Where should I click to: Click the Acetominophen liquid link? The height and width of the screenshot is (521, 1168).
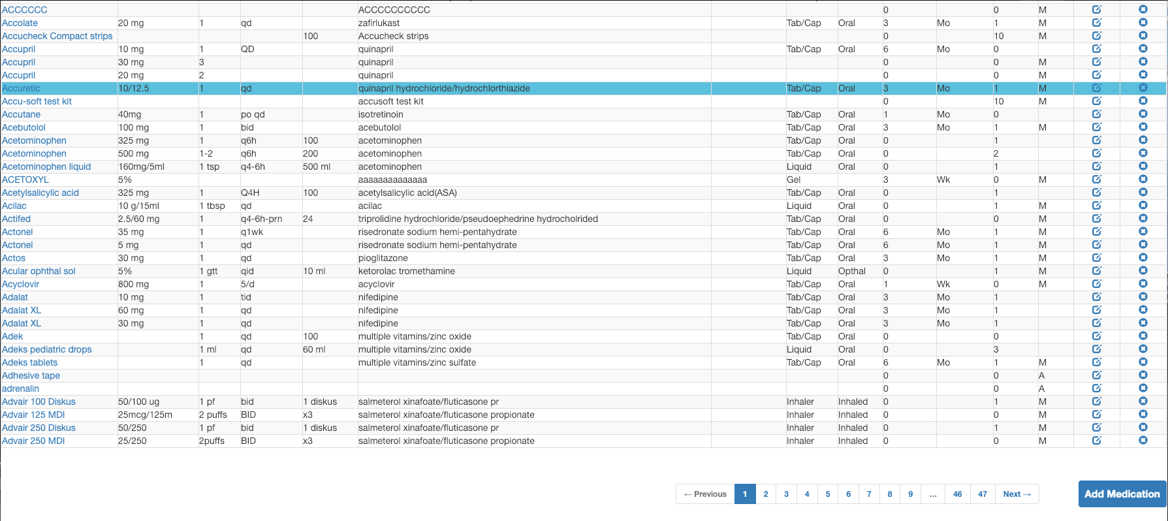pos(46,166)
